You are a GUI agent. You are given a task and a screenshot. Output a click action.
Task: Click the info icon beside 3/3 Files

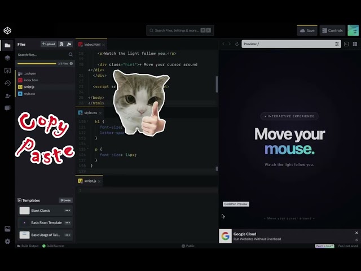tap(71, 63)
